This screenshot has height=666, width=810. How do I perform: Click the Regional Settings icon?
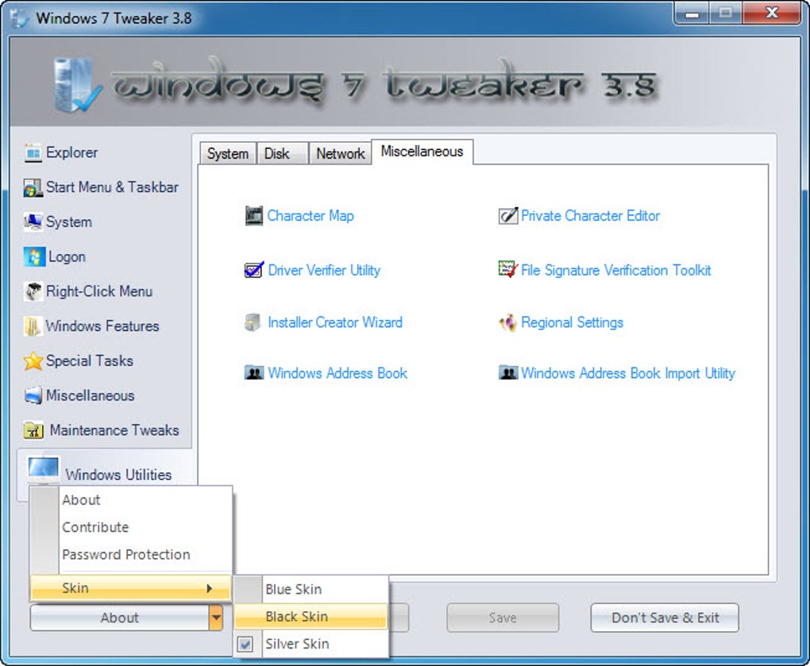click(507, 322)
